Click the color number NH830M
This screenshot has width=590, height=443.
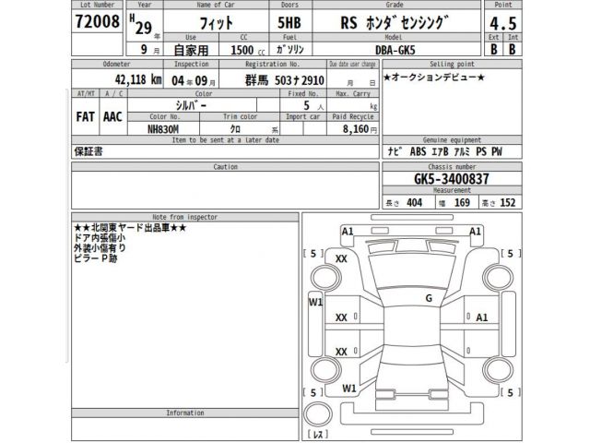tap(163, 129)
